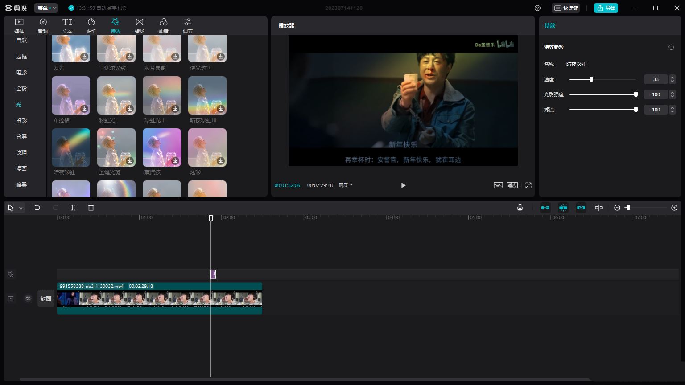The height and width of the screenshot is (385, 685).
Task: Open the 菜单 dropdown menu
Action: click(46, 8)
